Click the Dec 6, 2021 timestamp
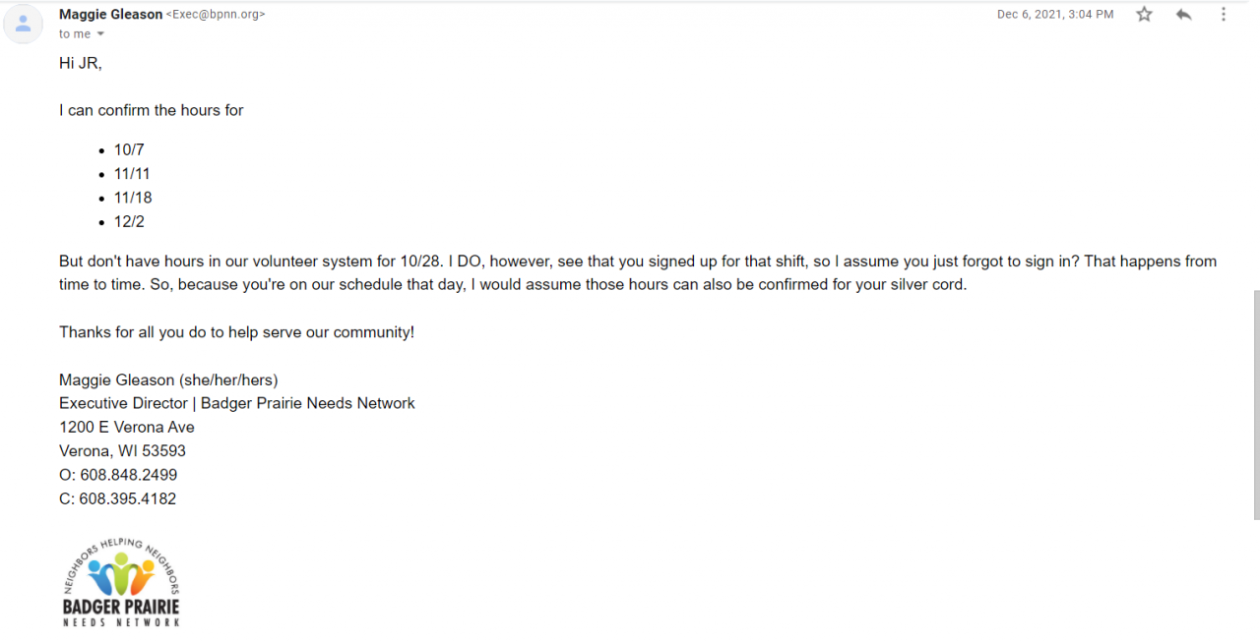Screen dimensions: 1260x642 tap(1055, 15)
